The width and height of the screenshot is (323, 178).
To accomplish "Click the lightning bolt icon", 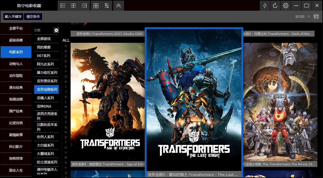I will point(265,6).
